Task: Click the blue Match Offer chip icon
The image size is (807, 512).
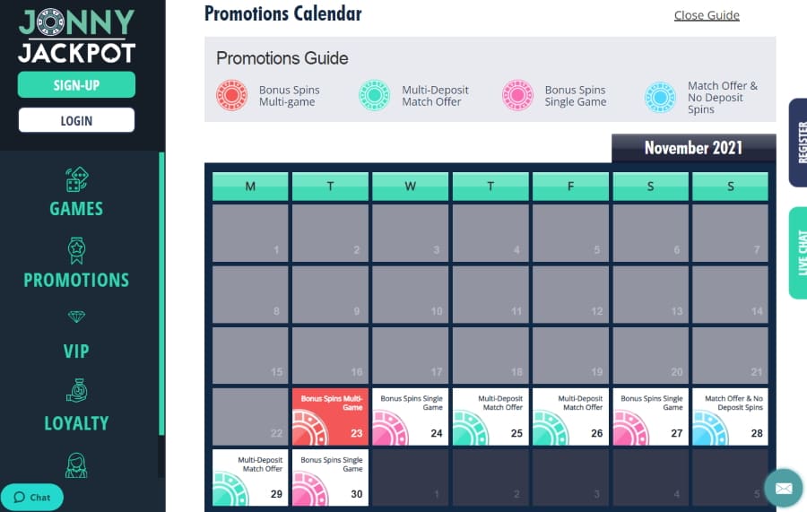Action: pyautogui.click(x=660, y=97)
